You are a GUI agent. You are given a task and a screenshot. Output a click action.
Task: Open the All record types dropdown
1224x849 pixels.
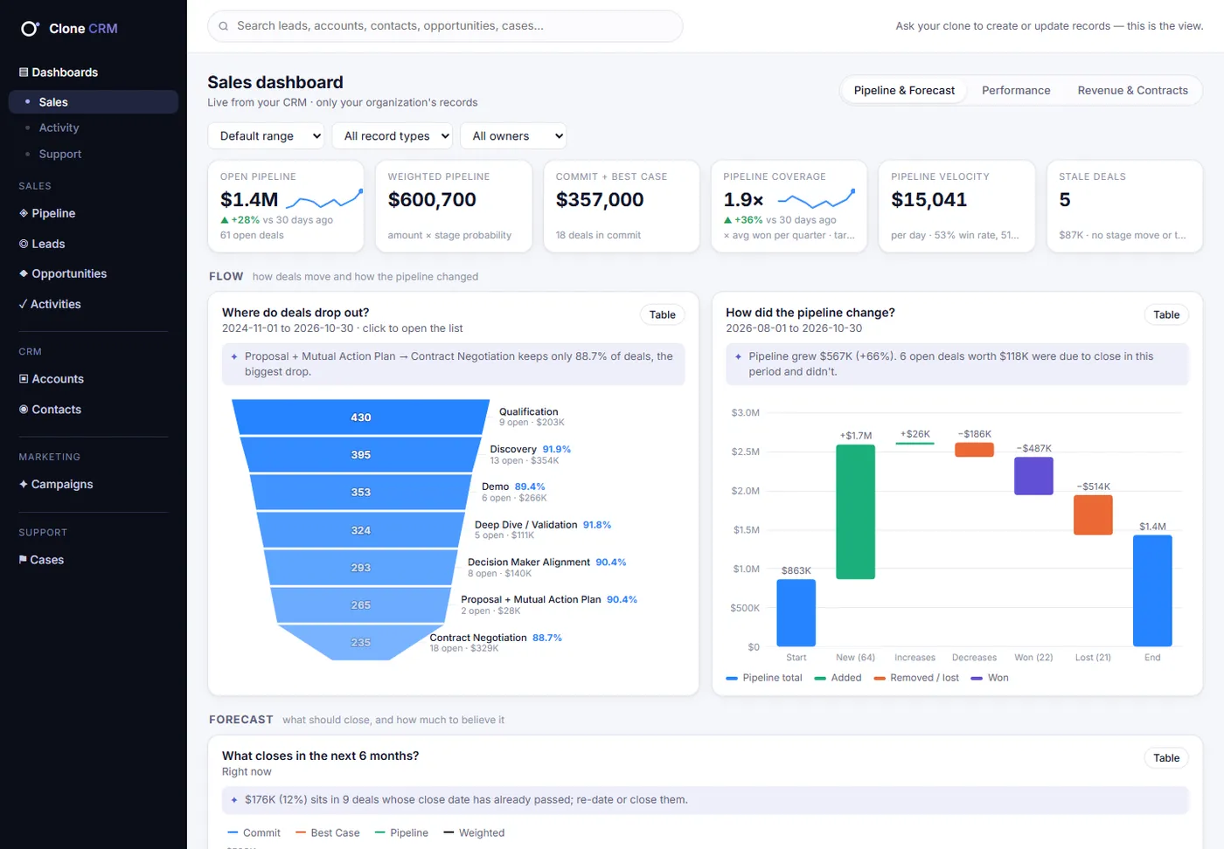[x=392, y=136]
